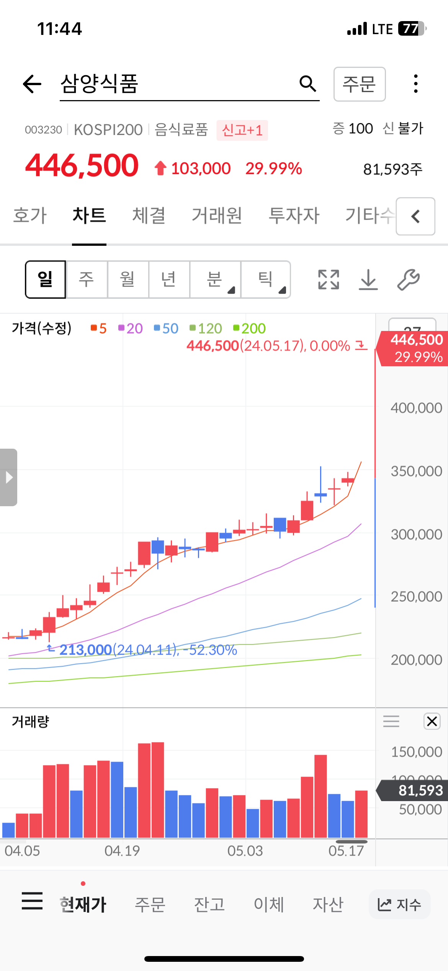The width and height of the screenshot is (448, 971).
Task: Switch to monthly (월) chart period
Action: pyautogui.click(x=128, y=280)
